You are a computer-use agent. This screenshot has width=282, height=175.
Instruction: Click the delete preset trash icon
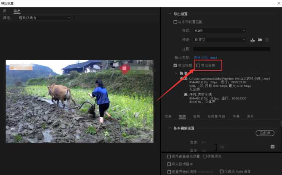pos(267,40)
